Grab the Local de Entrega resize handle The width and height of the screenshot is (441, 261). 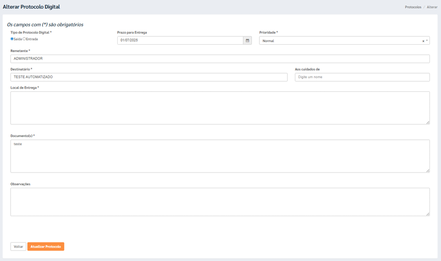pos(428,122)
